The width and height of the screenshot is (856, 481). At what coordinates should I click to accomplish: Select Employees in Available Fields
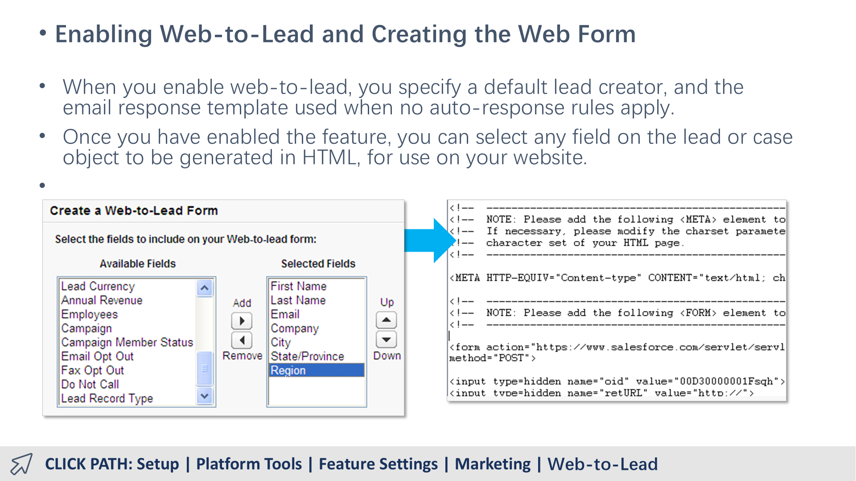pyautogui.click(x=89, y=314)
